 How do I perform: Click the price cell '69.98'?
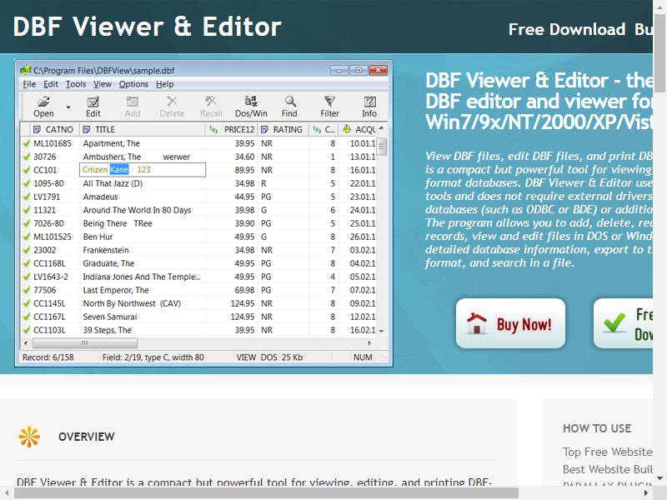click(244, 290)
